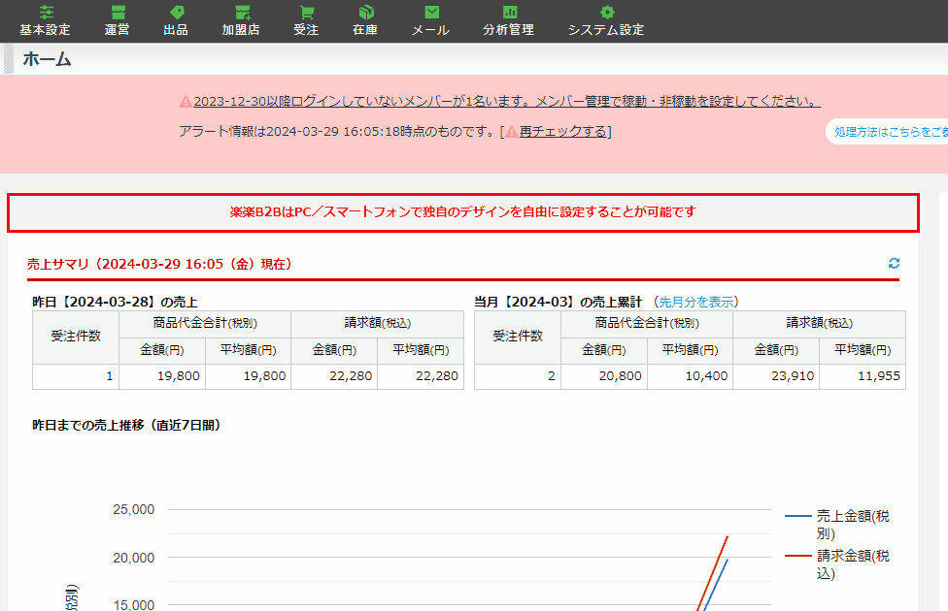Click the 再チェックする link
The height and width of the screenshot is (611, 948).
point(562,132)
